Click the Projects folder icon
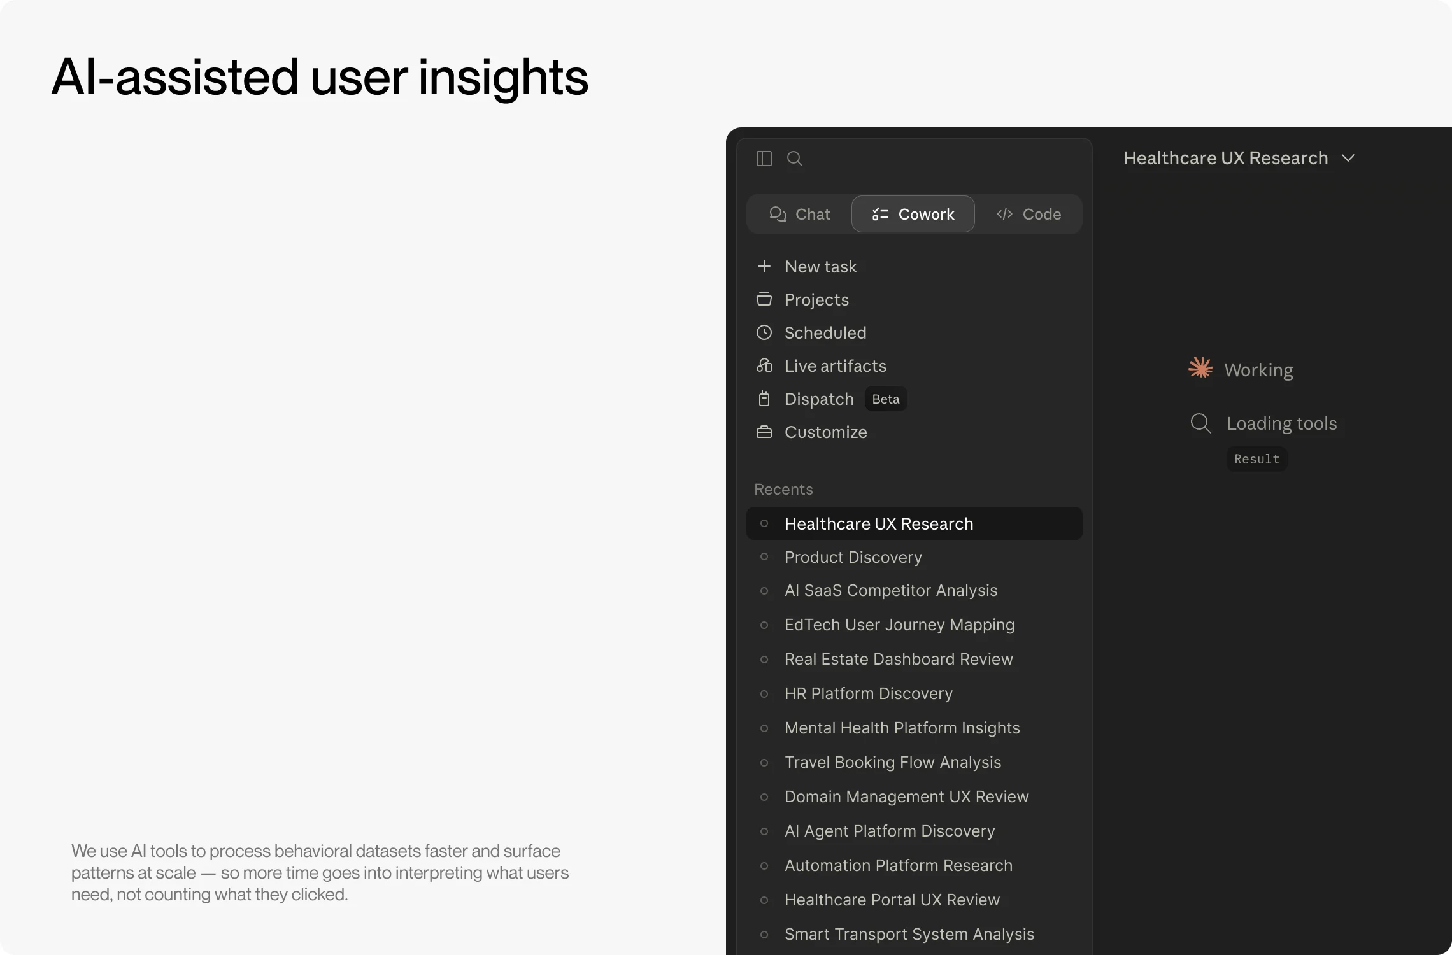Image resolution: width=1452 pixels, height=955 pixels. click(x=764, y=299)
